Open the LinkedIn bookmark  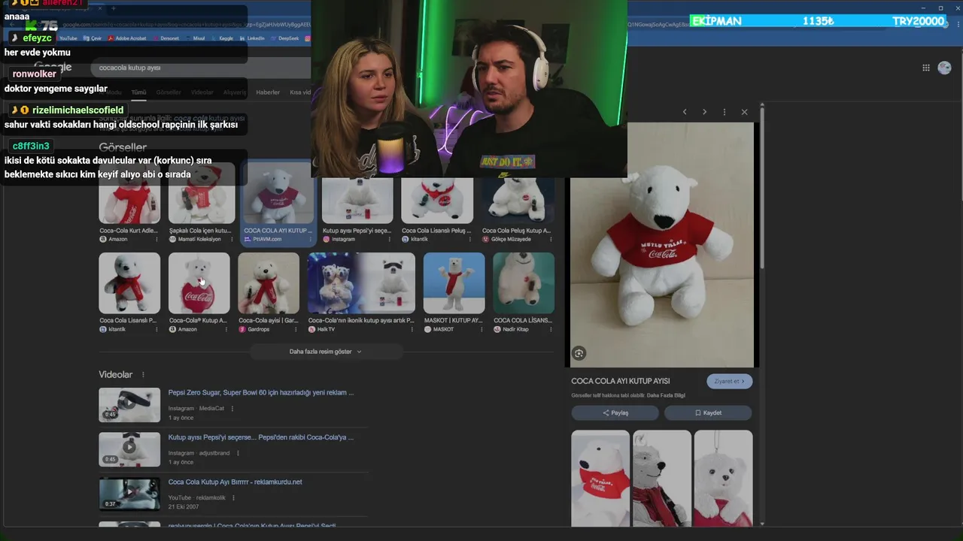point(252,38)
